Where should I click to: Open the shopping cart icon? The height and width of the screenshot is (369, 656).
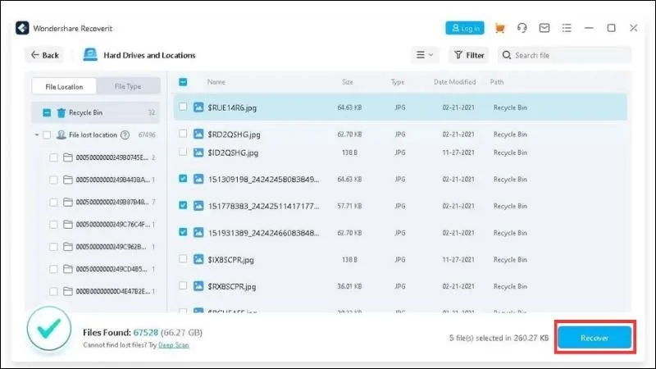[x=499, y=28]
